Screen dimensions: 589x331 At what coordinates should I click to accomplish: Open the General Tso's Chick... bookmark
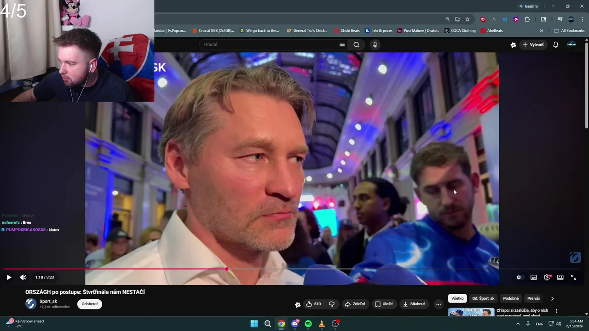307,31
